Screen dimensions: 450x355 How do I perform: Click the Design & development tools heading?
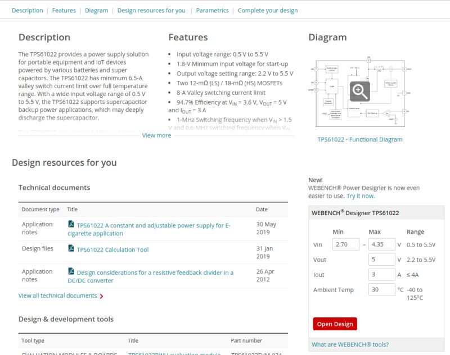coord(66,319)
